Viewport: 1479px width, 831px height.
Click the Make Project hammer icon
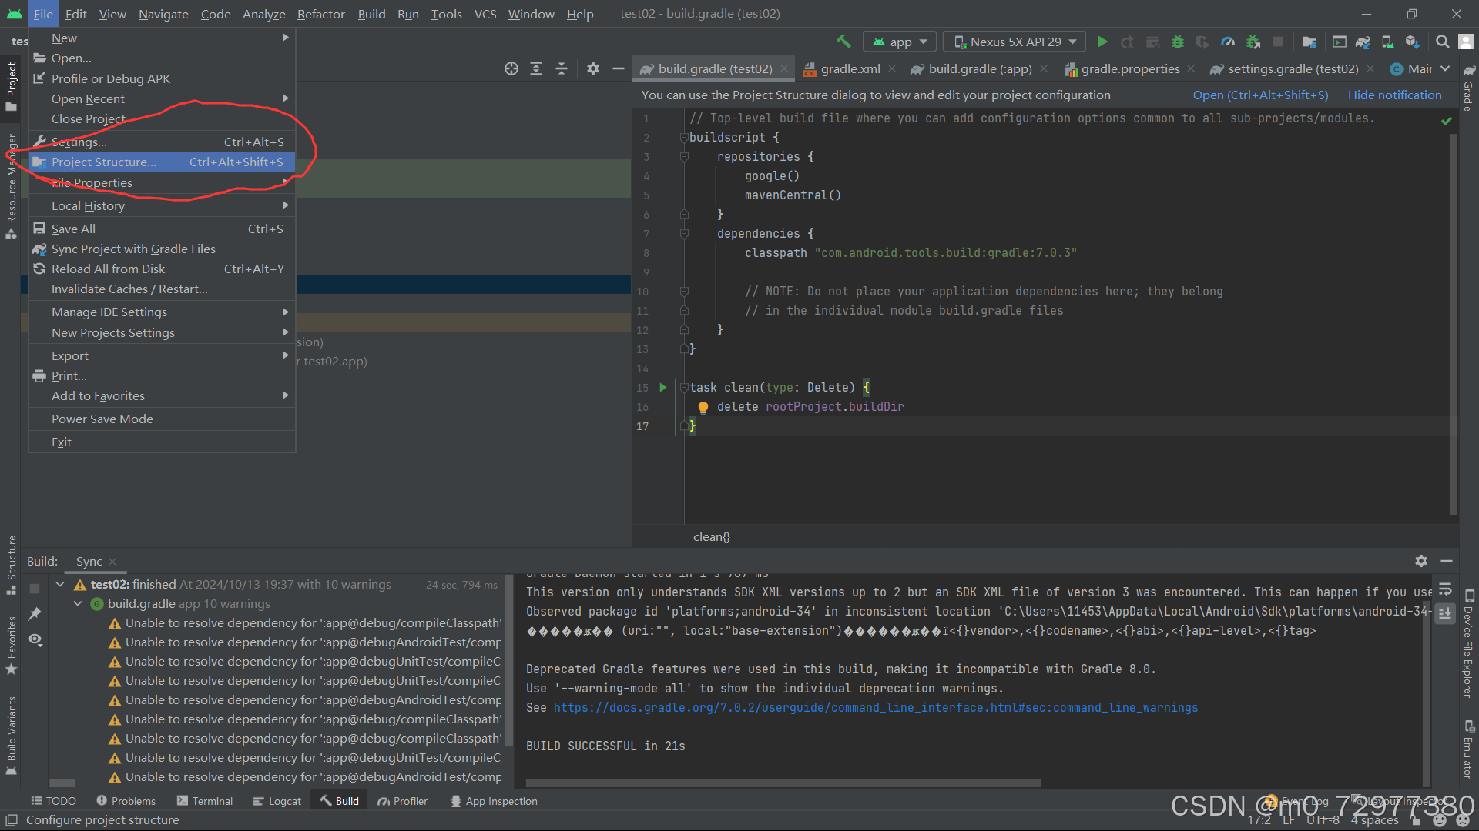[x=843, y=42]
